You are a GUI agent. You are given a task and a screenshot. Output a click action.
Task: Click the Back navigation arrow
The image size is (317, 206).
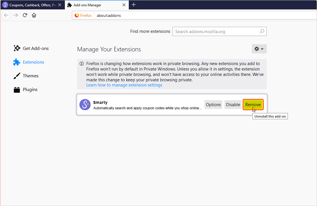tap(6, 15)
